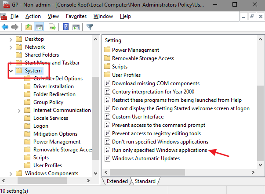Open the Action menu
Screen dimensions: 265x194
point(33,16)
